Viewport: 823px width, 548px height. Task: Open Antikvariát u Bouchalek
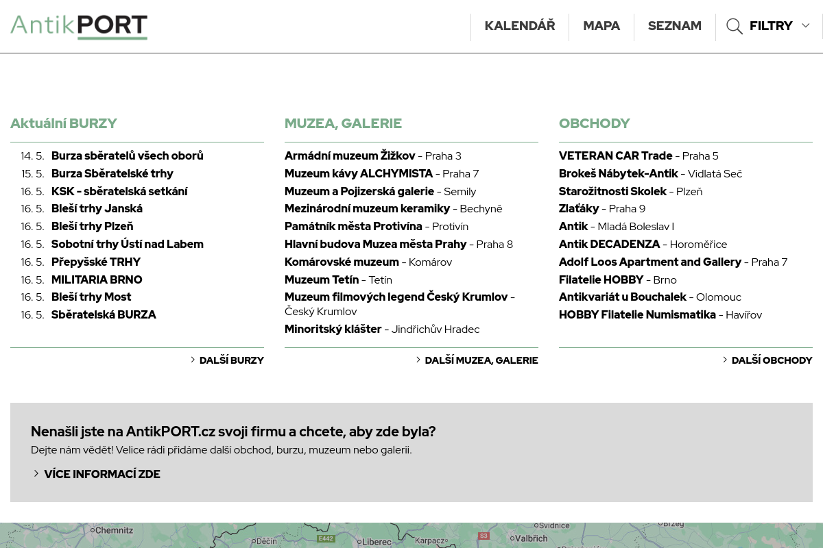pos(623,297)
